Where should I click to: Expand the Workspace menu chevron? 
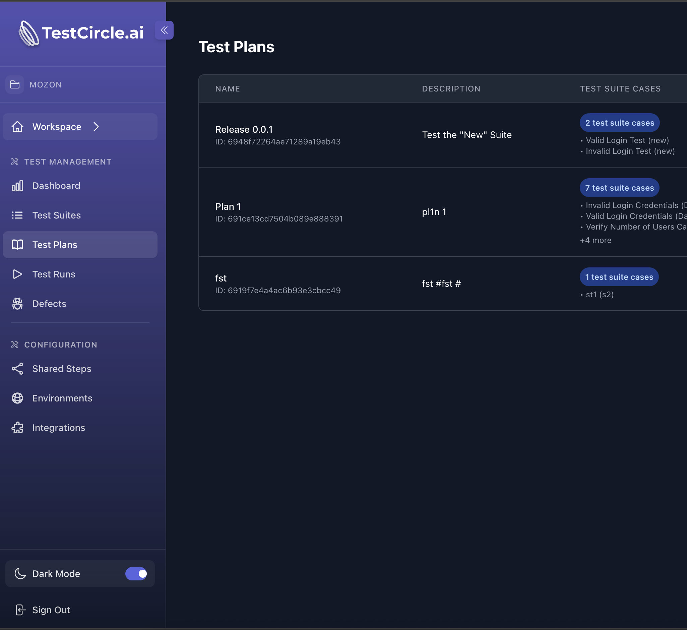(97, 126)
